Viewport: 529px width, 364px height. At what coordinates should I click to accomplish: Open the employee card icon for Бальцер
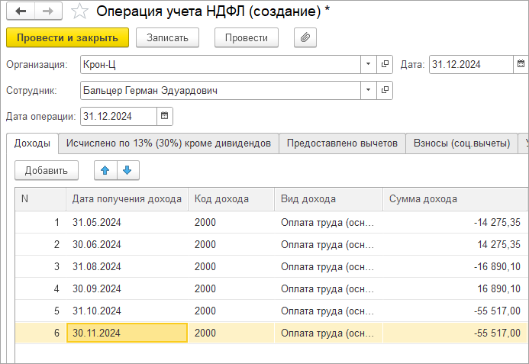(x=385, y=90)
